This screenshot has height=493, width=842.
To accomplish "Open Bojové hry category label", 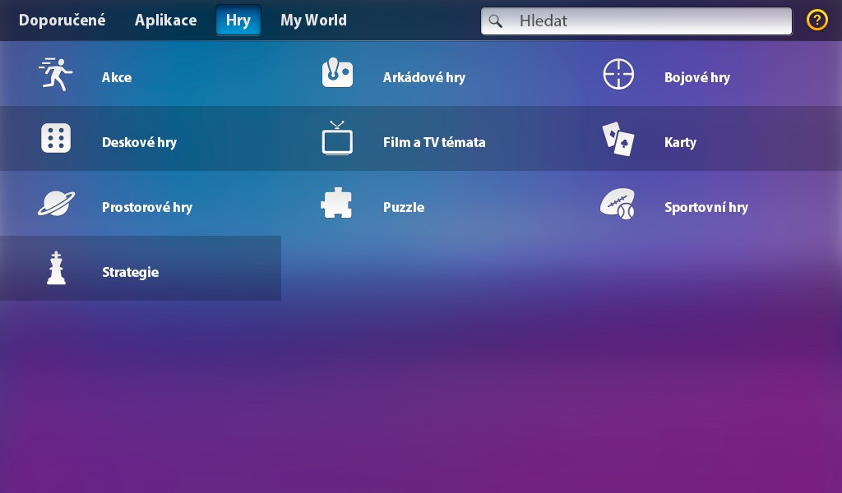I will (x=697, y=78).
